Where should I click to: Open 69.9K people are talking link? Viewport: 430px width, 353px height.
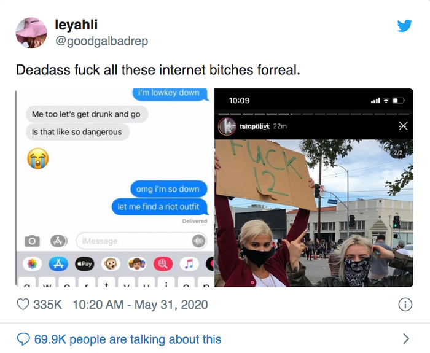point(128,339)
